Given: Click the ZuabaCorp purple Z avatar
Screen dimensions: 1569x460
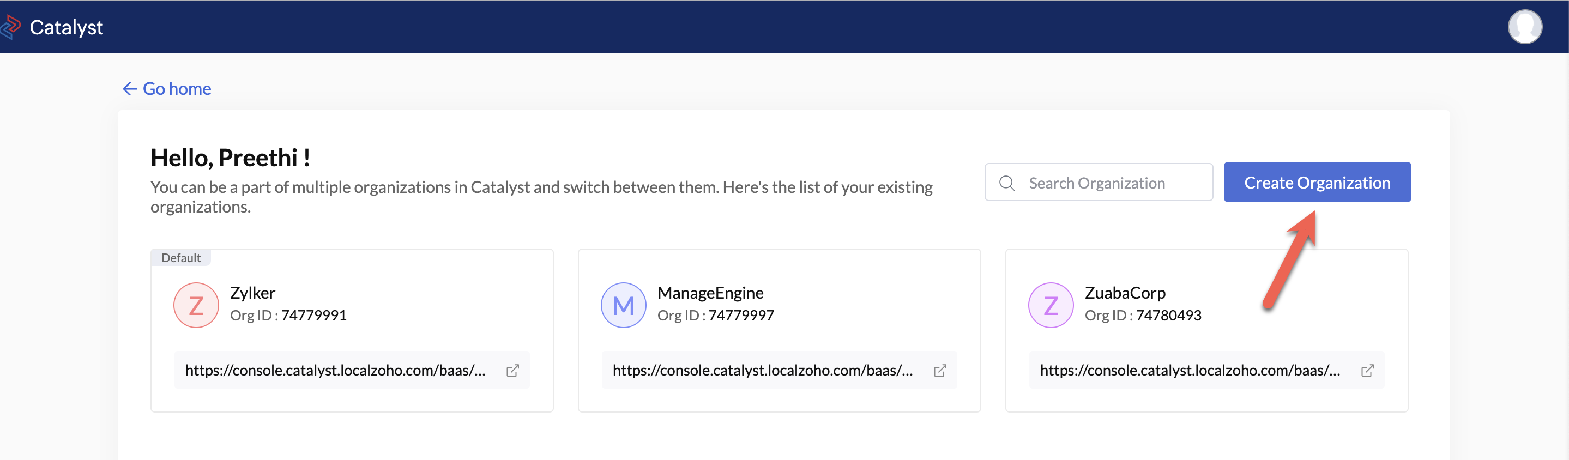Looking at the screenshot, I should pos(1051,305).
